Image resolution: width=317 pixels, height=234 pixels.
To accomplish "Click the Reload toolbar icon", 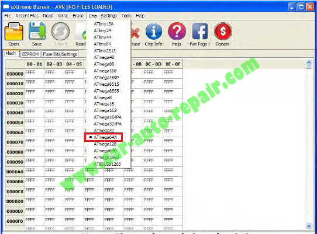I will [x=60, y=34].
